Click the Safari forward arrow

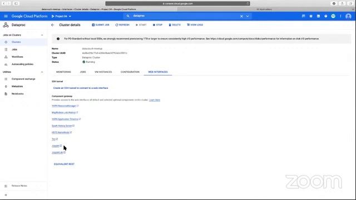(x=9, y=4)
